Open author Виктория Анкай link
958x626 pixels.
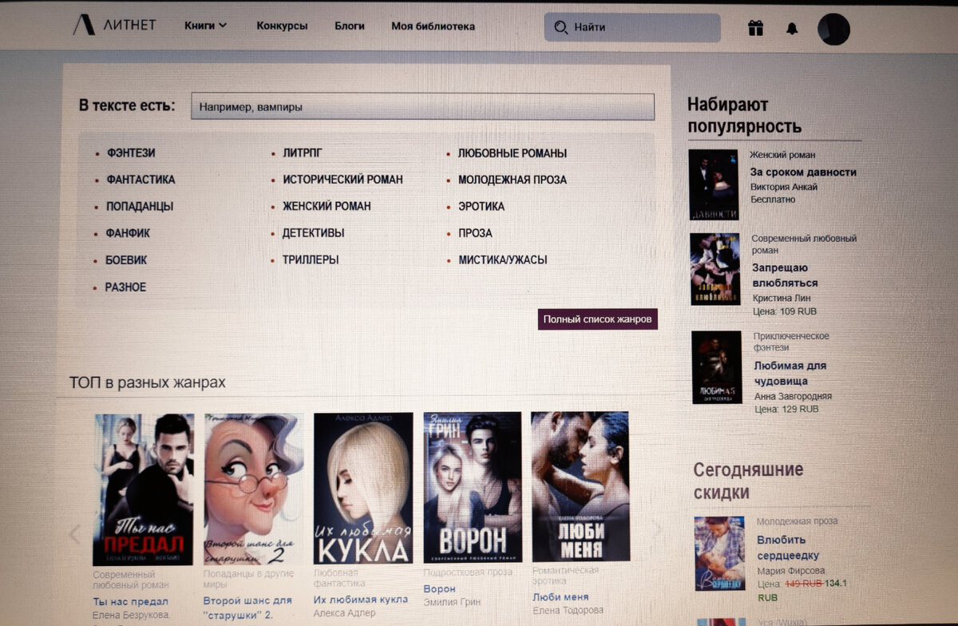(x=784, y=187)
